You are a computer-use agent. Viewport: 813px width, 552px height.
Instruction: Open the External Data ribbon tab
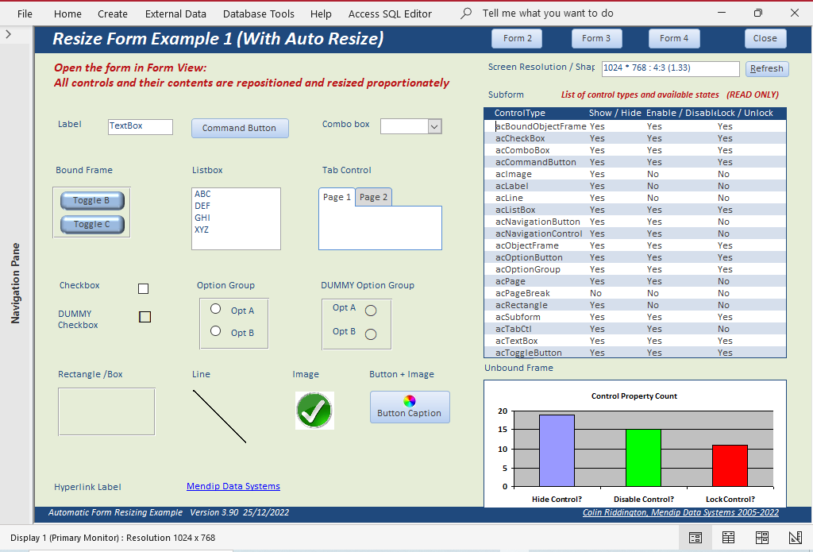point(175,14)
